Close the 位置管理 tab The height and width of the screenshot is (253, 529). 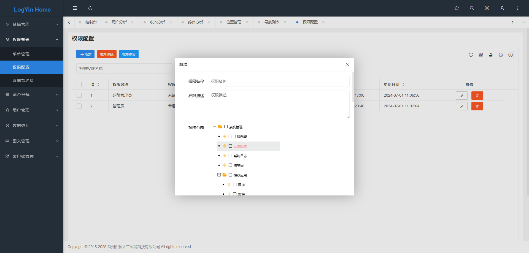(247, 22)
